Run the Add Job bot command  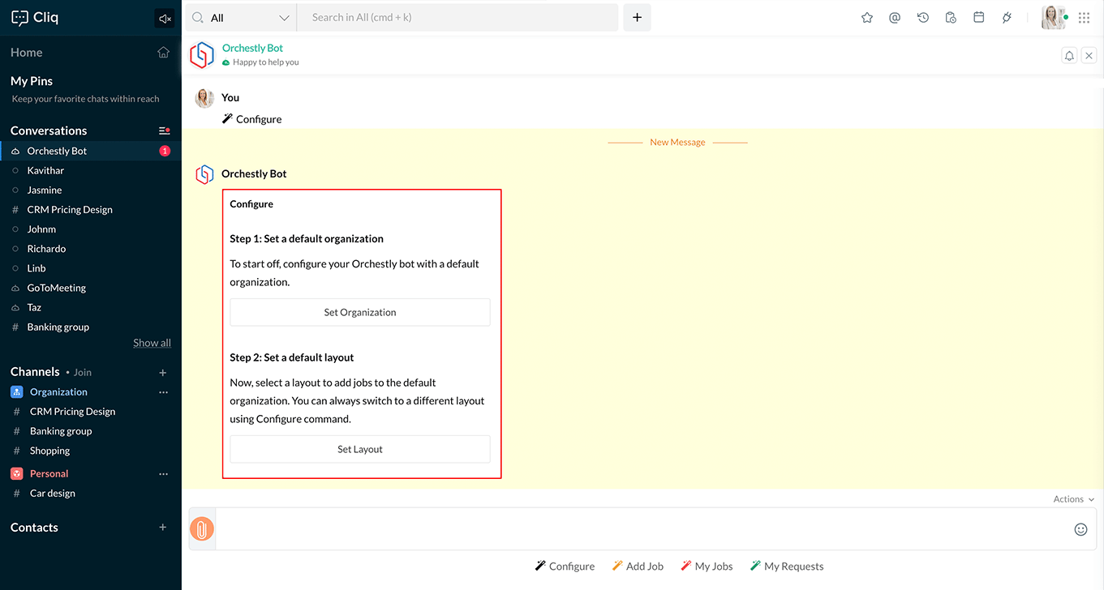(x=638, y=566)
